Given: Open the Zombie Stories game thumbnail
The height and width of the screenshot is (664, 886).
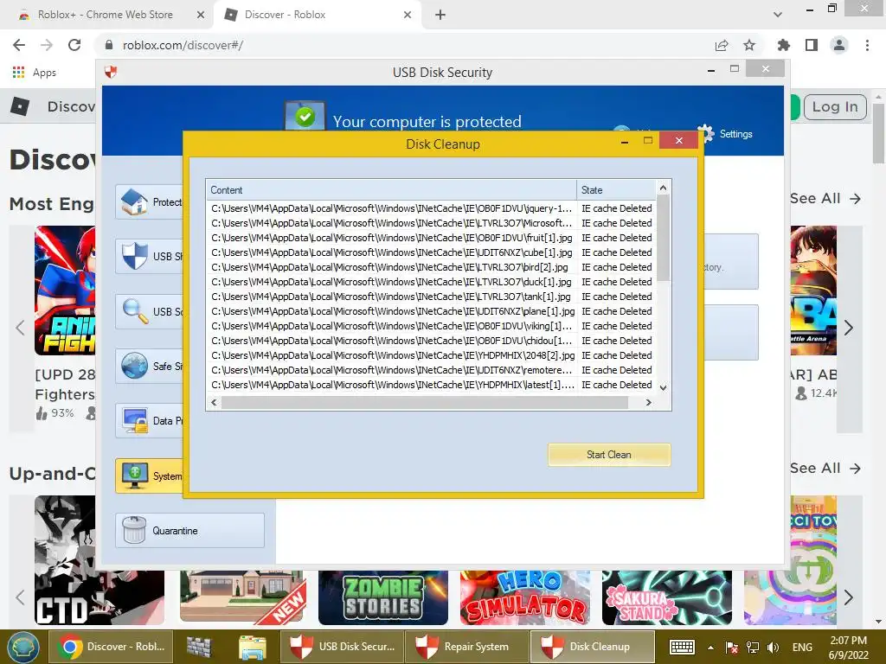Looking at the screenshot, I should coord(383,597).
